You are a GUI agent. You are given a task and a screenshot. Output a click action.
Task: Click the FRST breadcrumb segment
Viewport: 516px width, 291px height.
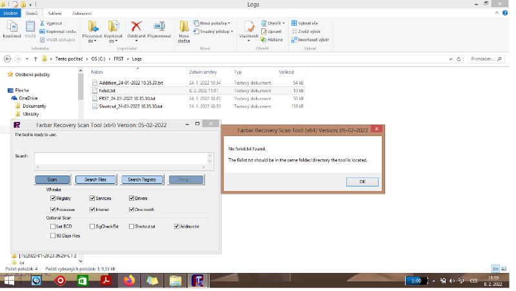tap(119, 59)
